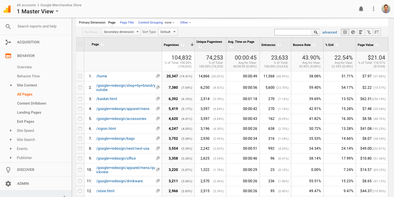
Task: Click help icon beside Page Value
Action: pyautogui.click(x=377, y=45)
